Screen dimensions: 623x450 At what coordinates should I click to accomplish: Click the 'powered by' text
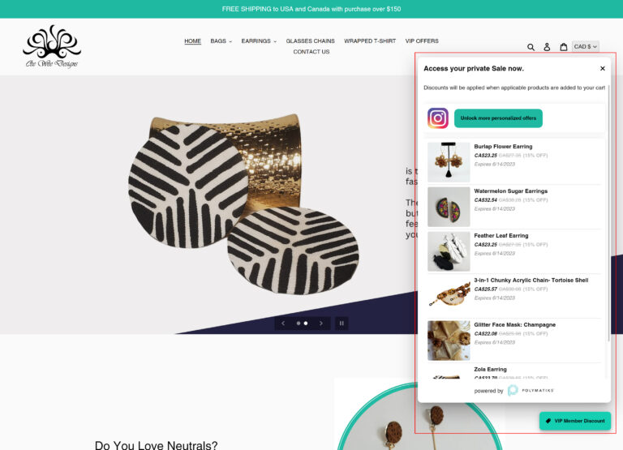point(488,391)
